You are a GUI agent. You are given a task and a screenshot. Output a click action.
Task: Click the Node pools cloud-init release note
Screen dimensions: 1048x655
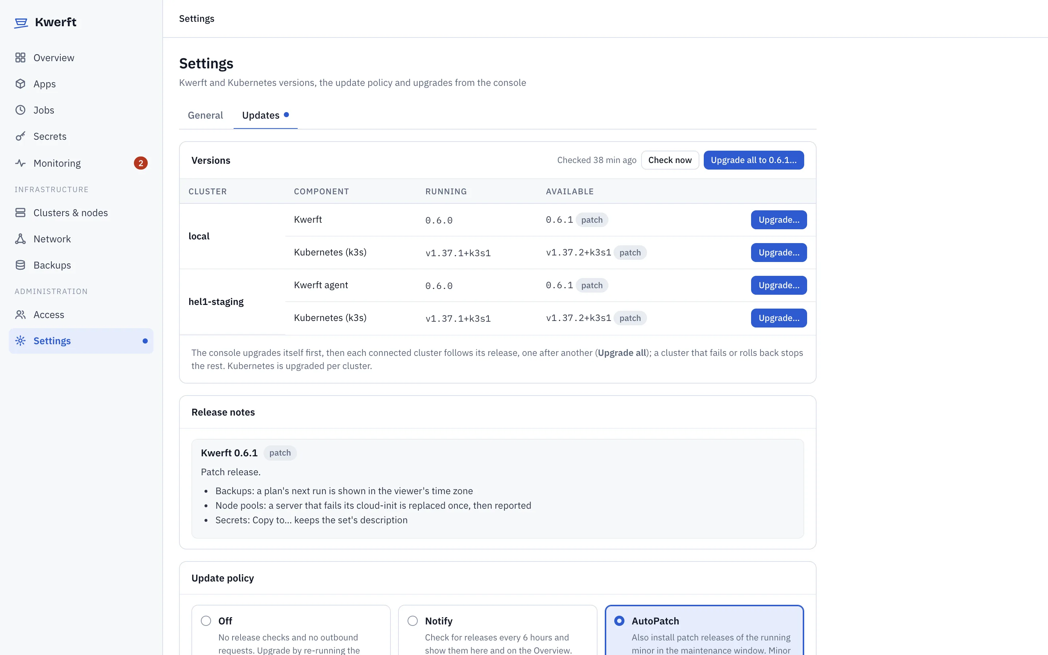[373, 505]
